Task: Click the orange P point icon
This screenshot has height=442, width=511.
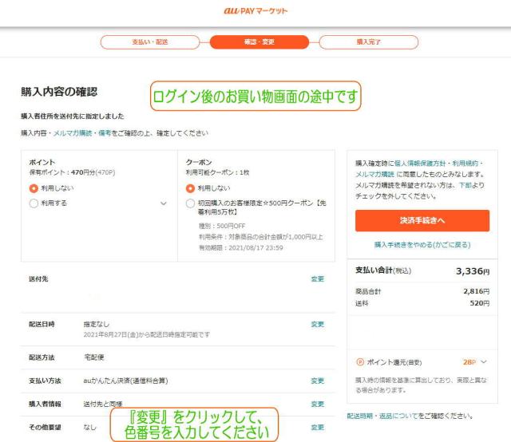Action: (360, 362)
